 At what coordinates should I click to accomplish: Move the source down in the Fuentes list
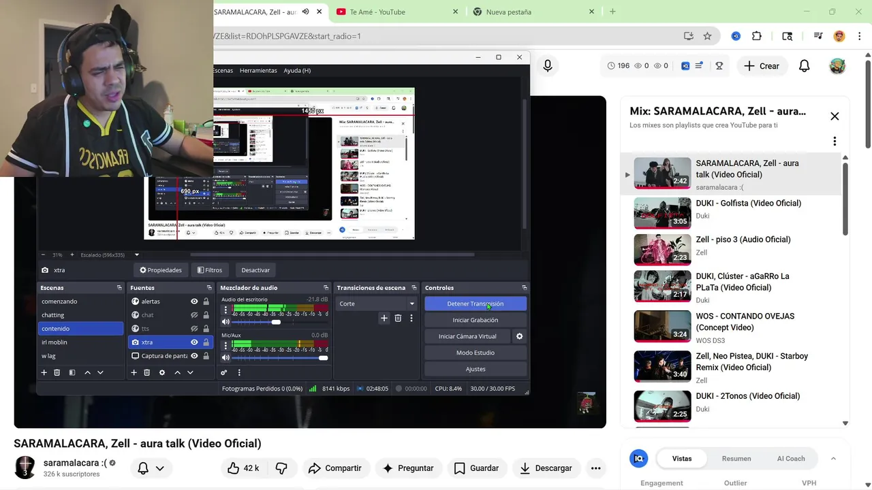tap(190, 372)
